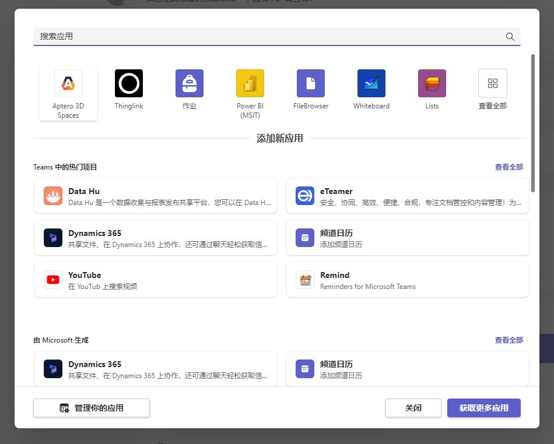Click 查看全部 link for Teams 中的热门项目
The width and height of the screenshot is (554, 444).
click(x=509, y=167)
